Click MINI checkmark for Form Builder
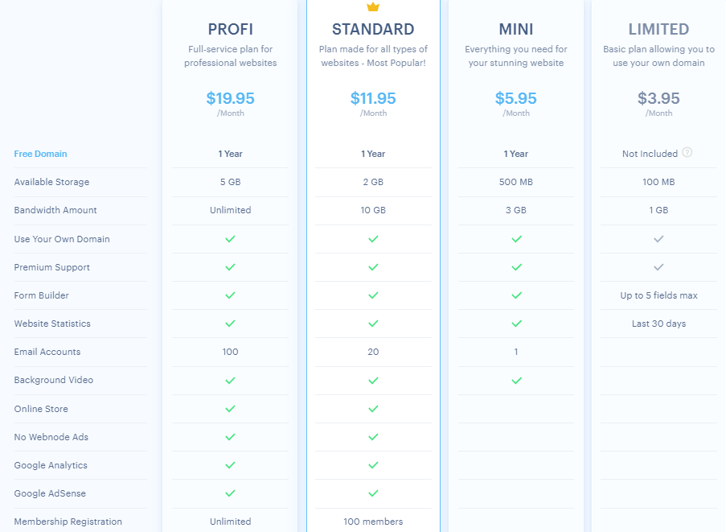Viewport: 726px width, 532px height. coord(516,295)
